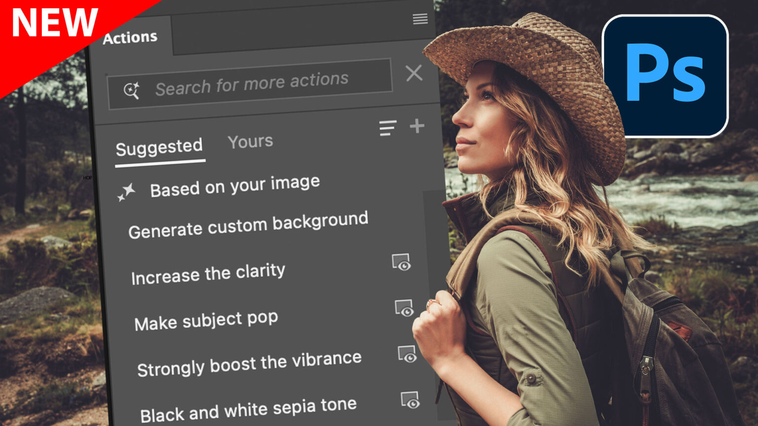The image size is (758, 426).
Task: Run the 'Generate custom background' action
Action: pos(248,223)
